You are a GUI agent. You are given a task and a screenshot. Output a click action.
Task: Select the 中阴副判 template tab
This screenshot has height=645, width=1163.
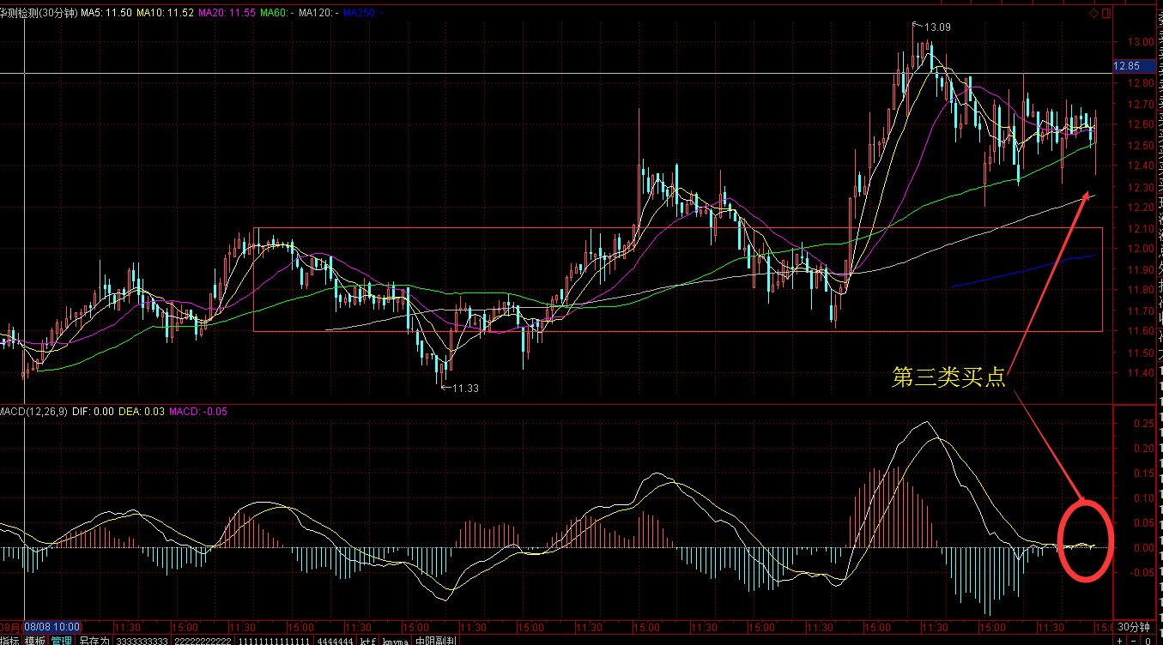click(x=435, y=640)
